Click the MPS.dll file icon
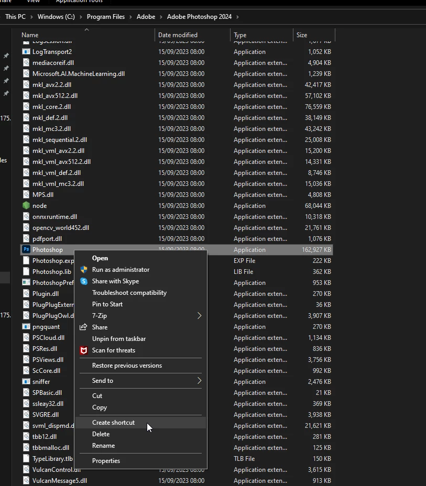The width and height of the screenshot is (426, 486). (x=26, y=195)
